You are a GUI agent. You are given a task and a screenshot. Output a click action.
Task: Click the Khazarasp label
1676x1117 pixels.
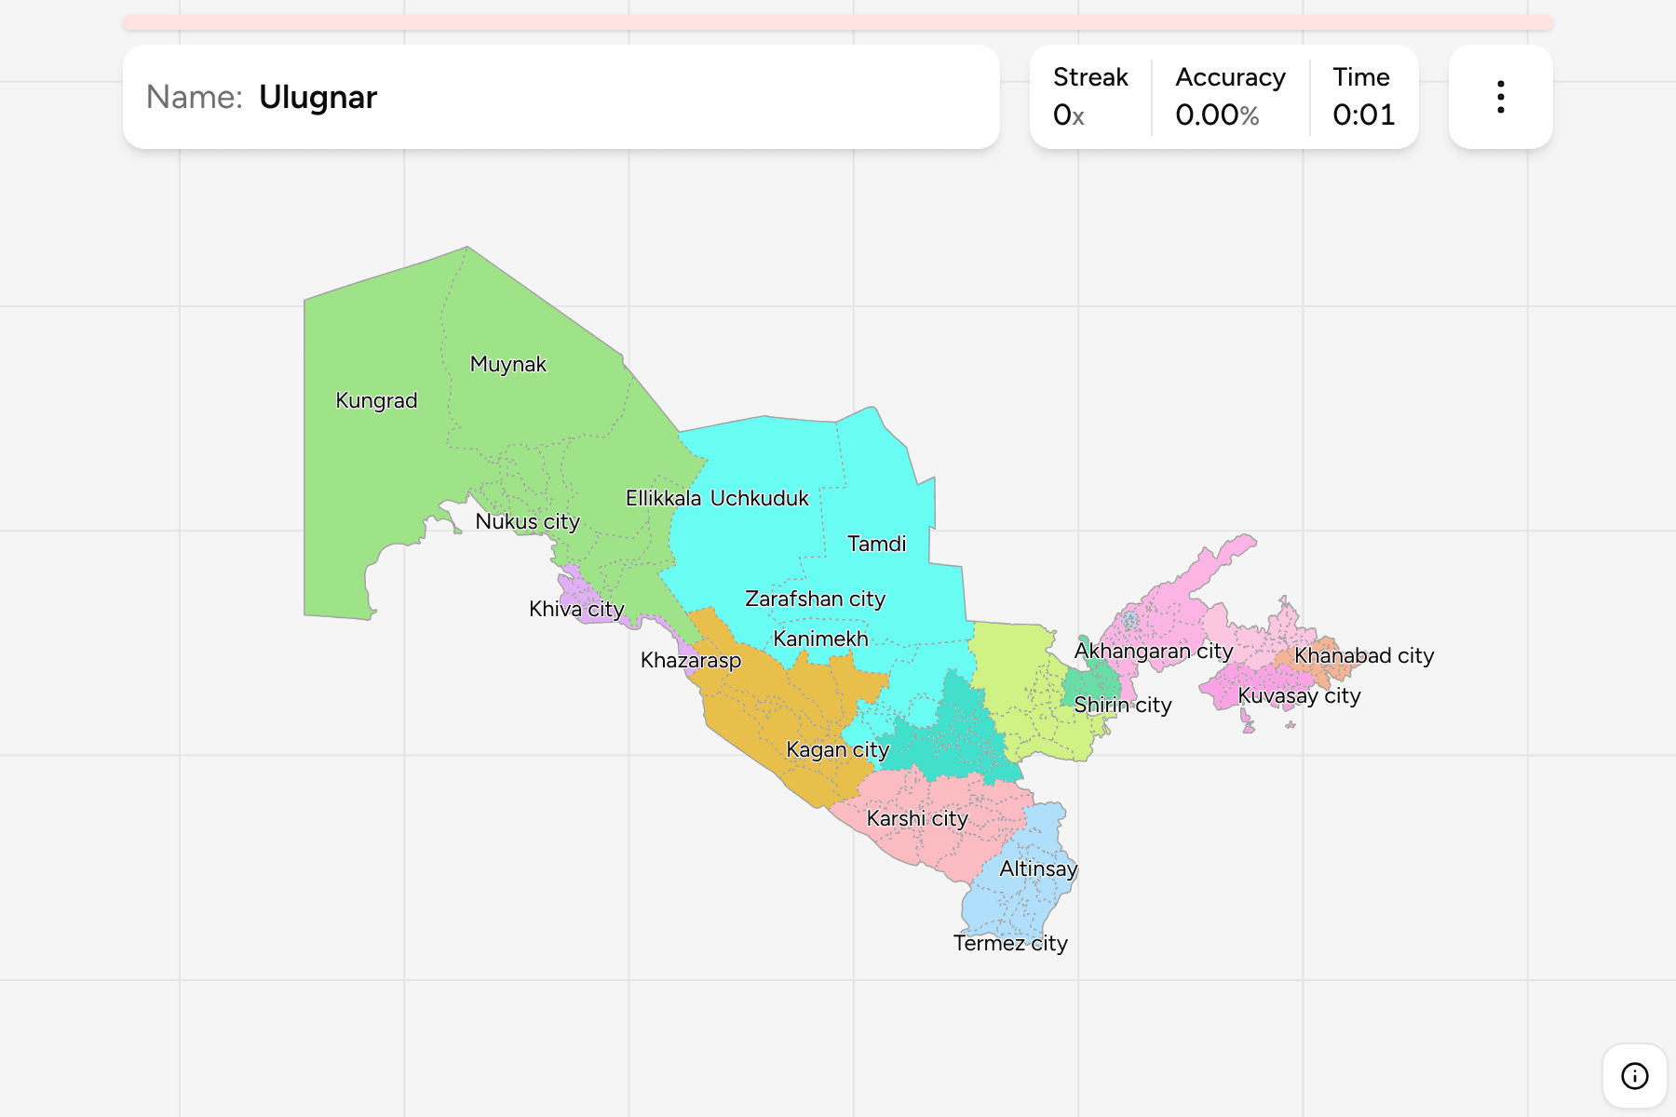click(x=691, y=660)
